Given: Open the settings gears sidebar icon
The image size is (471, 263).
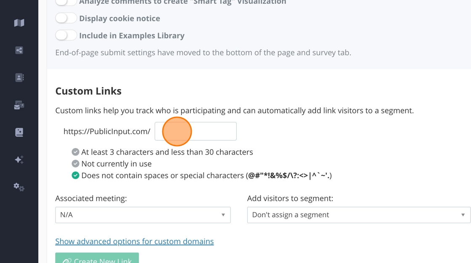Looking at the screenshot, I should (x=19, y=187).
